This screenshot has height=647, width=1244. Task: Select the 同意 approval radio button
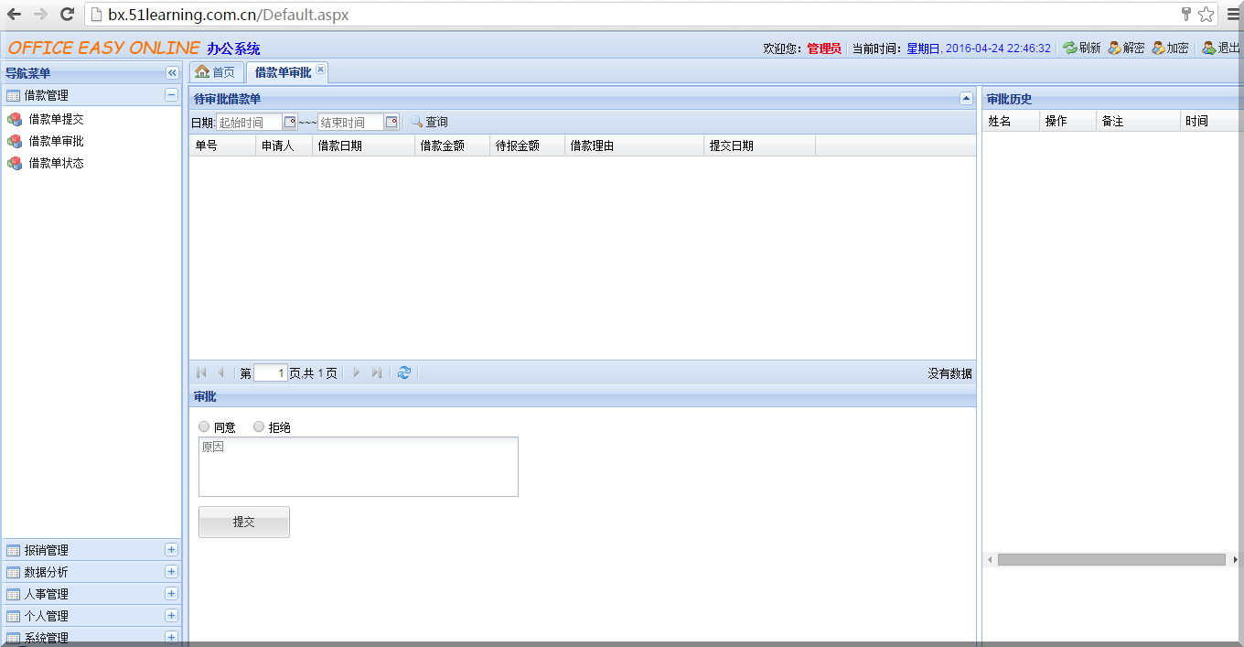(x=204, y=426)
